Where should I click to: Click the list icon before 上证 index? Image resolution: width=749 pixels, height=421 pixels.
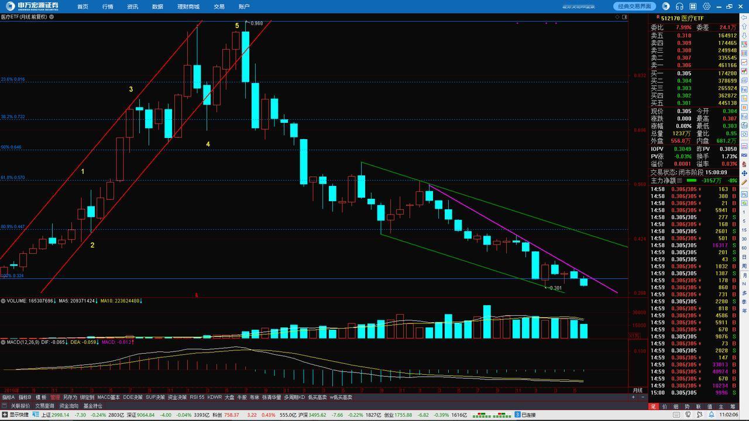36,415
